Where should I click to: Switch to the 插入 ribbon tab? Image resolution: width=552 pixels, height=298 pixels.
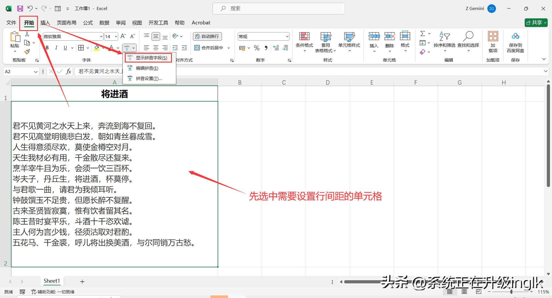pos(45,23)
